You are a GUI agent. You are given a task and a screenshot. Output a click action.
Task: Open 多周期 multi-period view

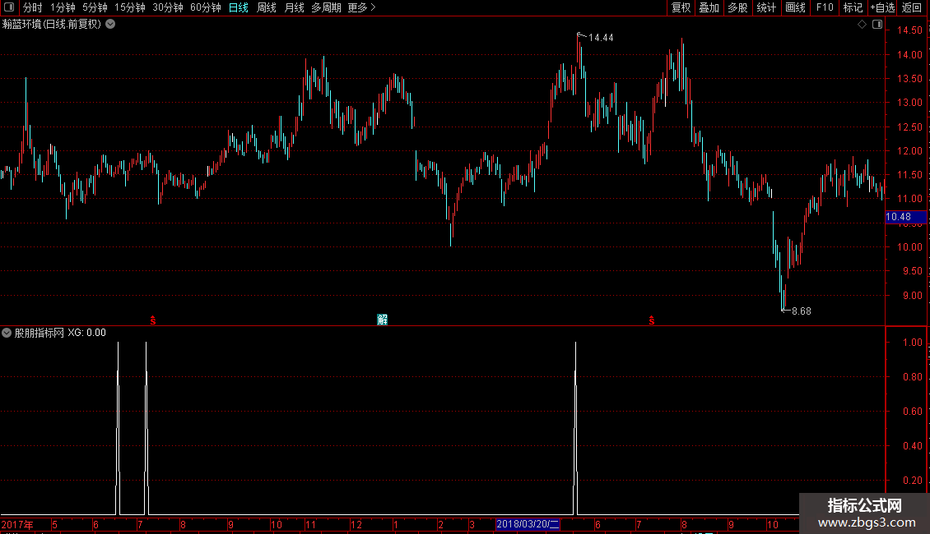pos(326,7)
